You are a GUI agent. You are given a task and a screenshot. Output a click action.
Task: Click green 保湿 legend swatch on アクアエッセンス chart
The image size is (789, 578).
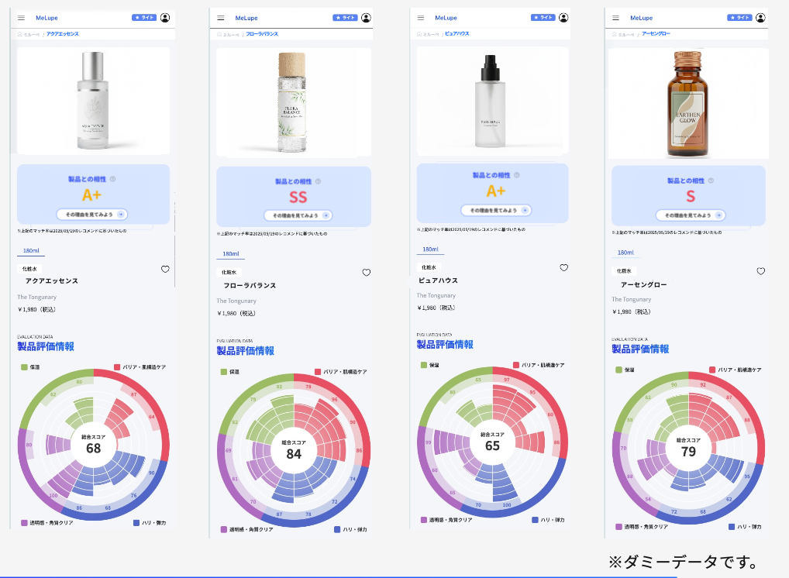(x=24, y=367)
